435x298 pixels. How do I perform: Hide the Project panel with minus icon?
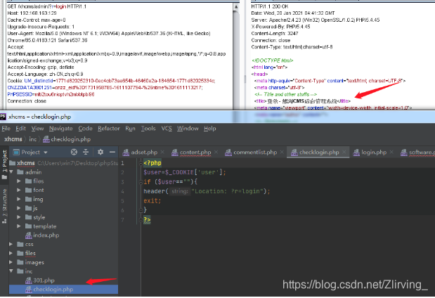tap(112, 152)
